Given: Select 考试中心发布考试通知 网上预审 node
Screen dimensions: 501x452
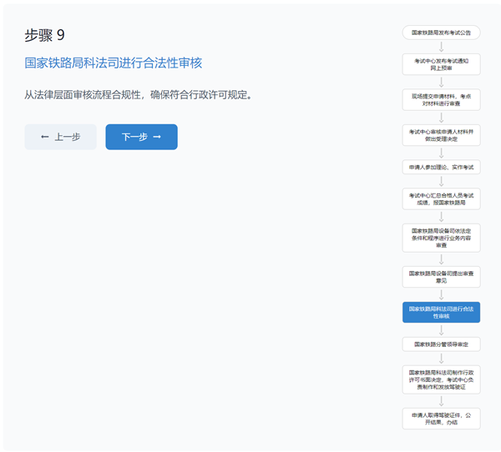Looking at the screenshot, I should click(441, 64).
